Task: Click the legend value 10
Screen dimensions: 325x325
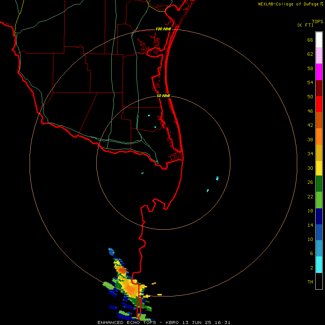Action: pyautogui.click(x=310, y=239)
